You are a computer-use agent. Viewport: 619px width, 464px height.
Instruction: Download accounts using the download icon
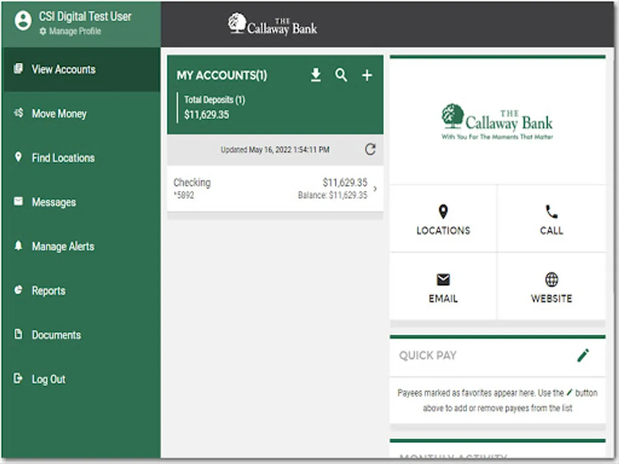pos(316,75)
